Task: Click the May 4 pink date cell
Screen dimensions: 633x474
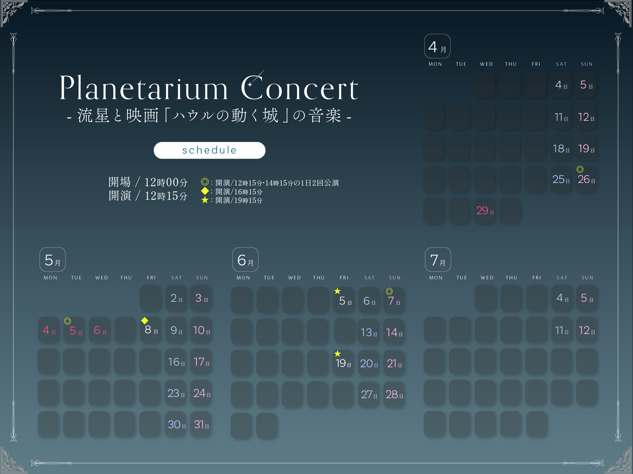Action: [49, 330]
